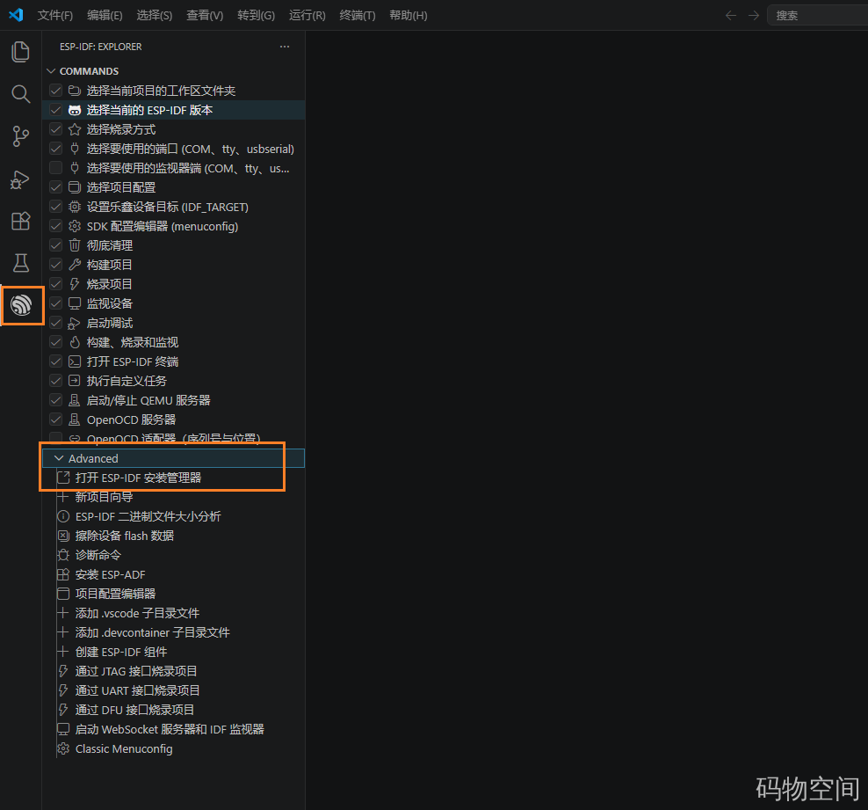Toggle checkbox for OpenOCD 服务器

point(56,420)
